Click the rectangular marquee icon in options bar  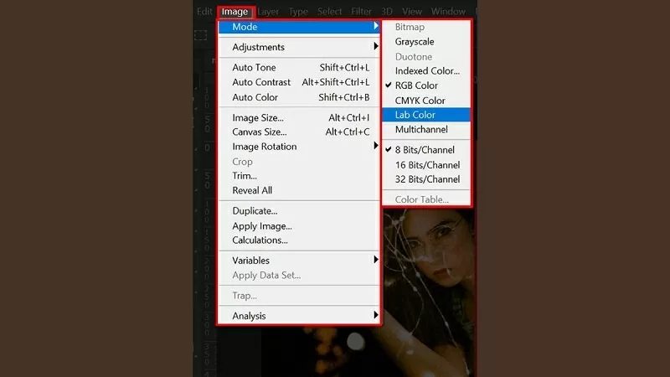(x=201, y=36)
